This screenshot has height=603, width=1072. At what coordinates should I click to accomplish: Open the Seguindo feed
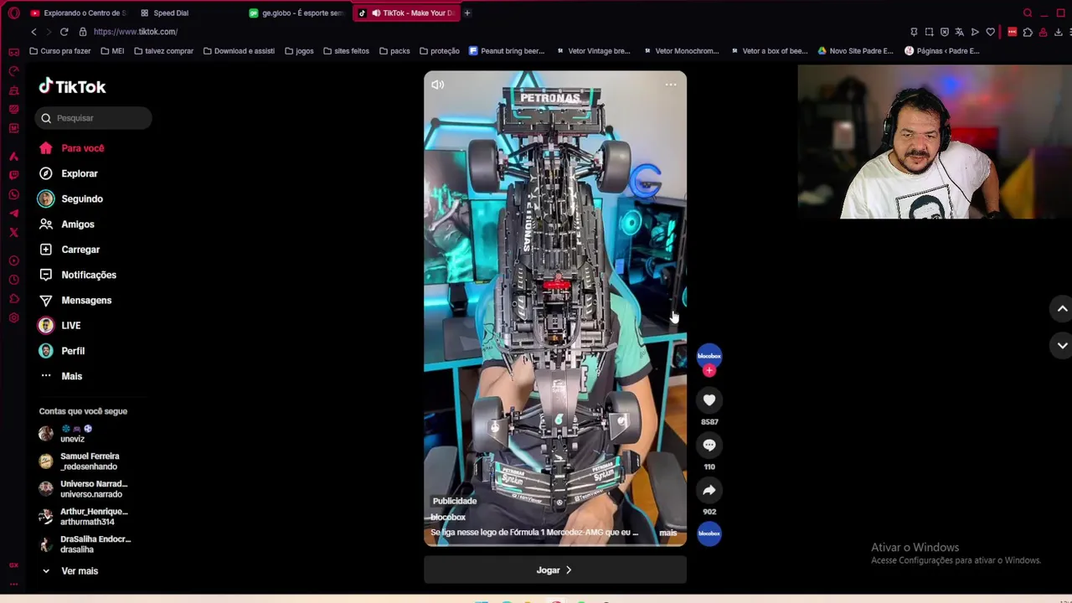point(71,198)
